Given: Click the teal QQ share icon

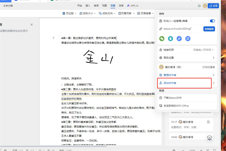Looking at the screenshot, I should click(x=171, y=38).
